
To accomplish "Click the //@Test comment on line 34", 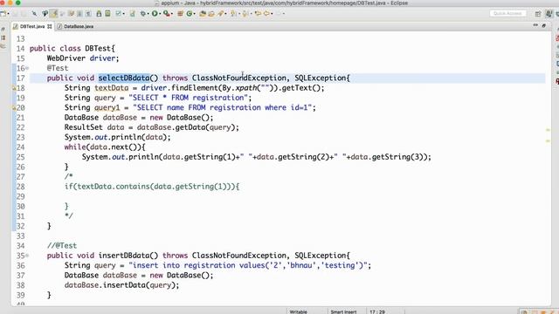I will pyautogui.click(x=62, y=246).
